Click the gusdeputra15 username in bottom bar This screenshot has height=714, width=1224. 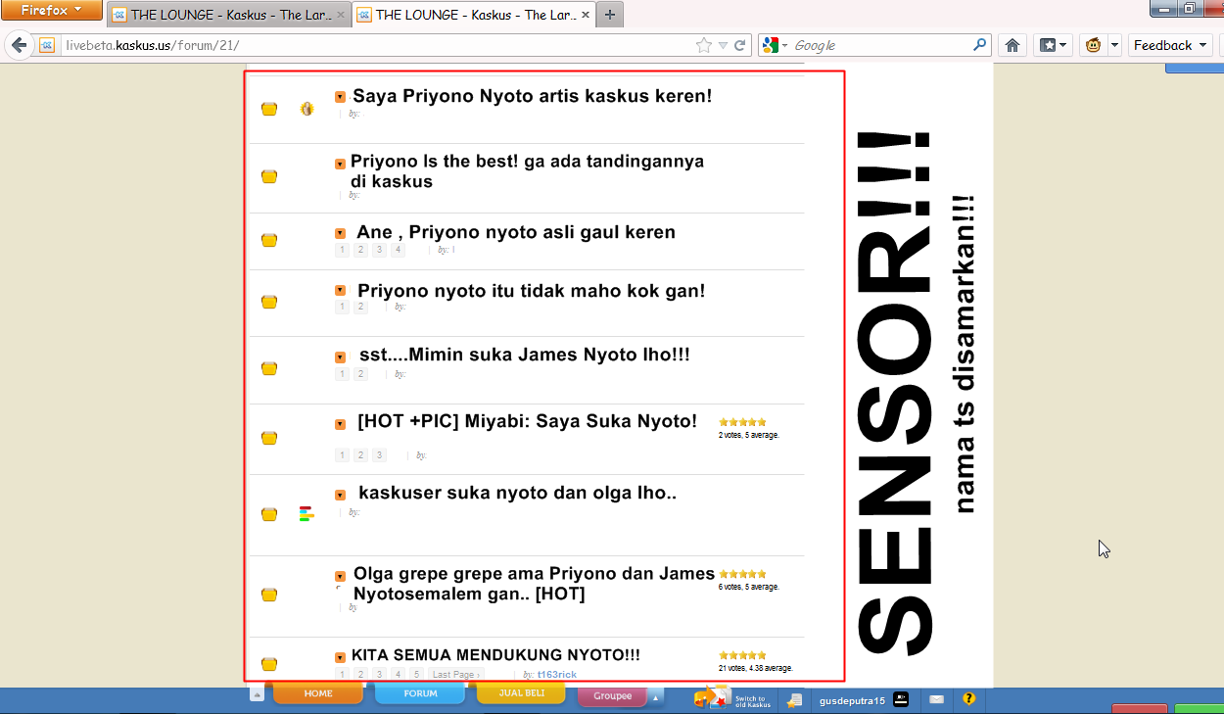[x=852, y=700]
